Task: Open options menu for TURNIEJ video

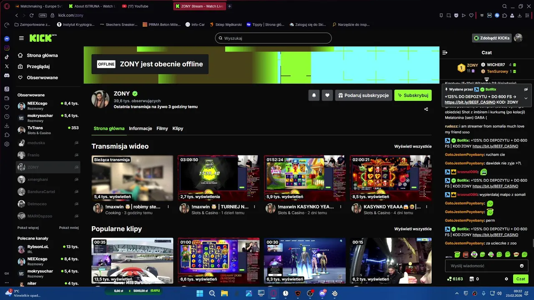Action: (254, 207)
